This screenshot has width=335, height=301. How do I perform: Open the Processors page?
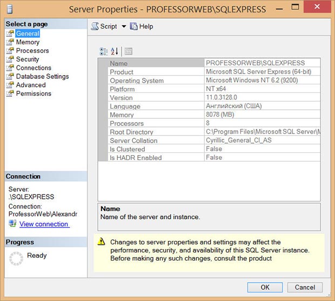32,51
